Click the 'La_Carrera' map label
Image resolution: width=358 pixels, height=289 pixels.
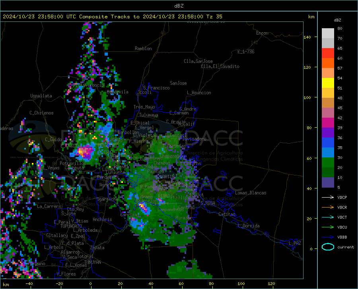point(49,206)
